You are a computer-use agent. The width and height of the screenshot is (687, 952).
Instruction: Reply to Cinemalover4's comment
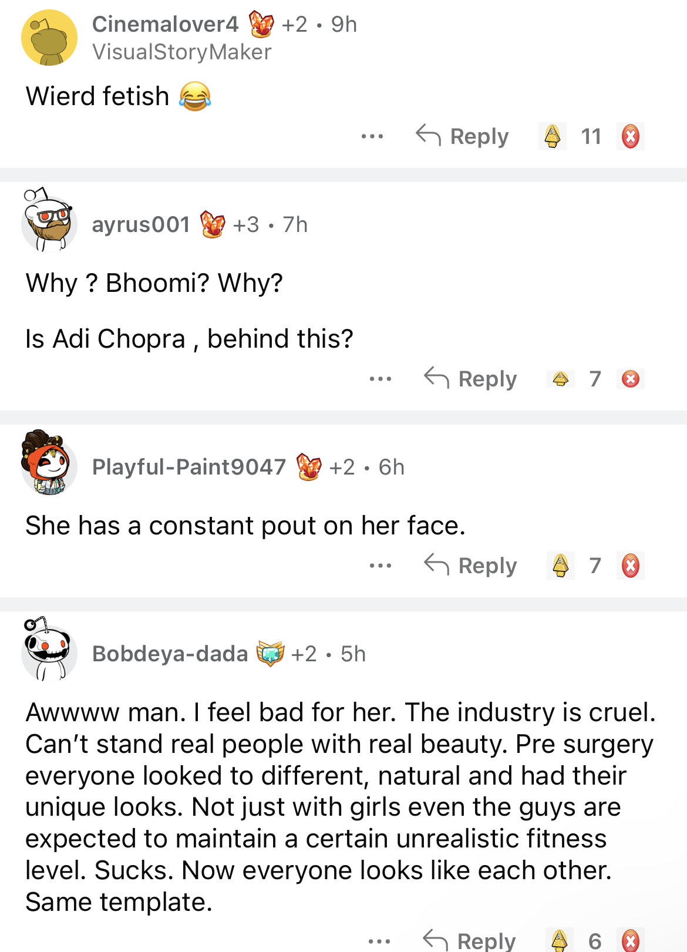pos(463,137)
